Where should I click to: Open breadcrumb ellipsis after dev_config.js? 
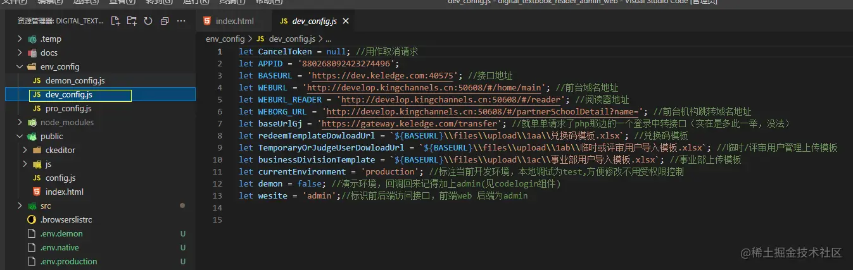[328, 39]
